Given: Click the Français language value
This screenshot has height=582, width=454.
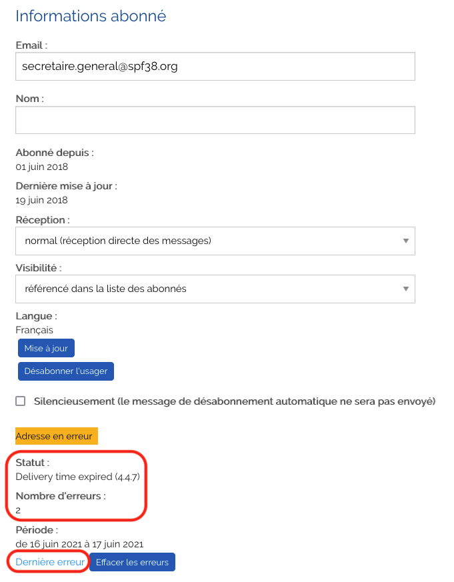Looking at the screenshot, I should 34,330.
